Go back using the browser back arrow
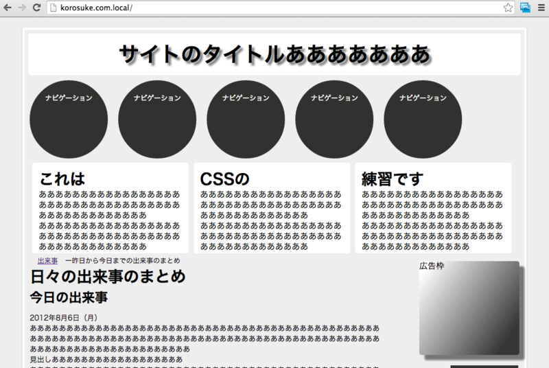 (x=8, y=8)
